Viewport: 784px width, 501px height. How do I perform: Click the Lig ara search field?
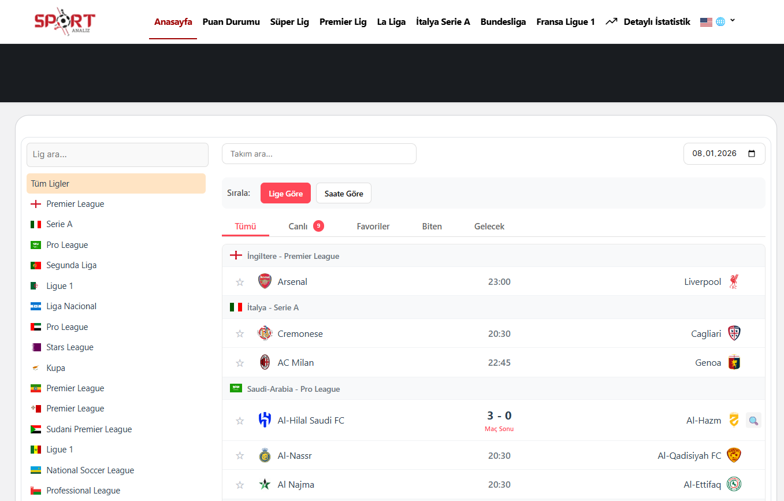tap(117, 155)
